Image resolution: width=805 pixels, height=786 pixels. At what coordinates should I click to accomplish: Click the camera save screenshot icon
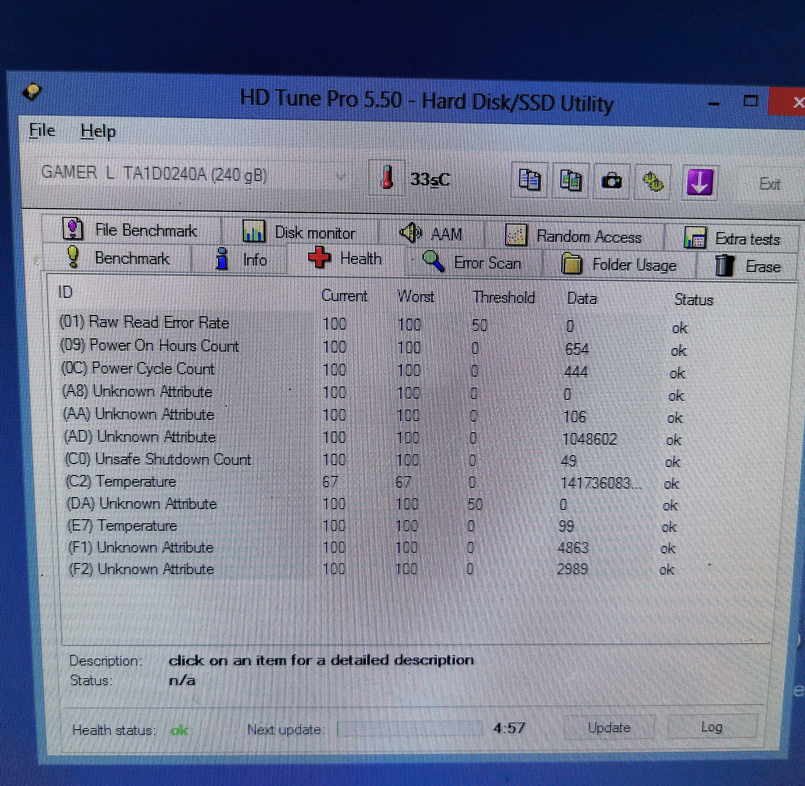point(612,182)
